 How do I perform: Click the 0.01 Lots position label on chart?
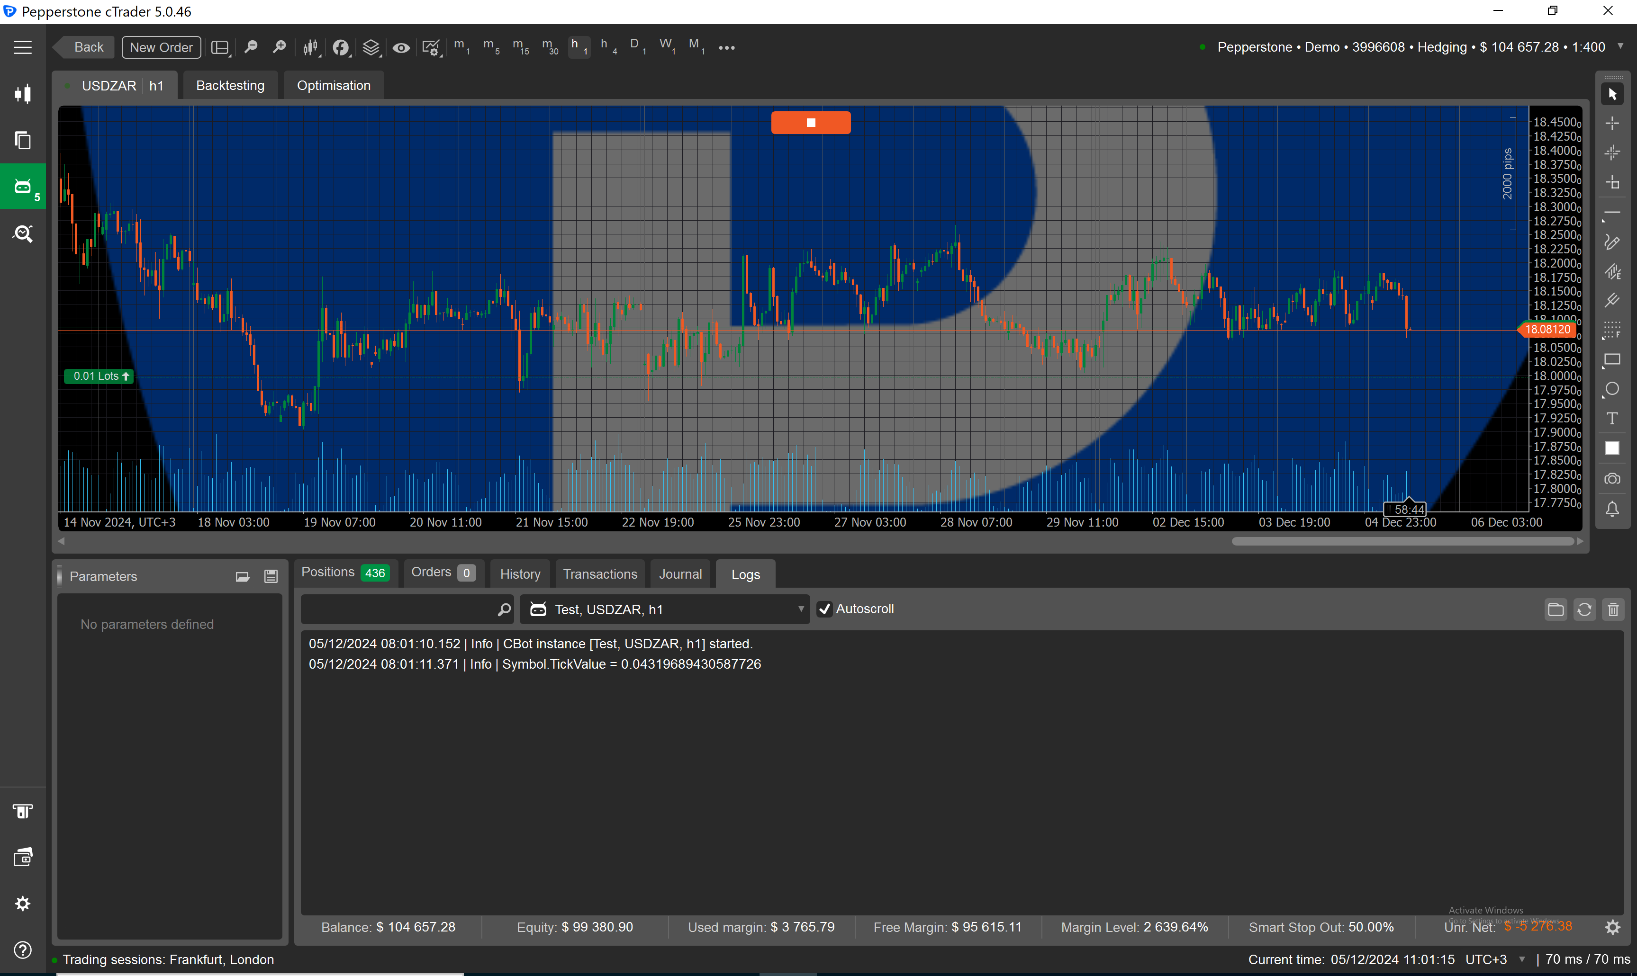click(x=99, y=376)
